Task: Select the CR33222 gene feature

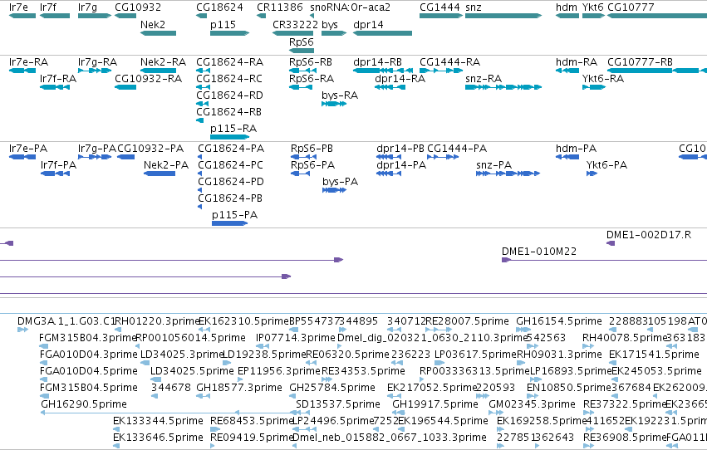Action: (292, 33)
